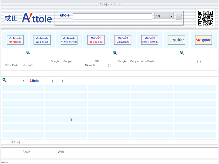Open G-A!ttole 電子国土版 banner

click(x=15, y=40)
